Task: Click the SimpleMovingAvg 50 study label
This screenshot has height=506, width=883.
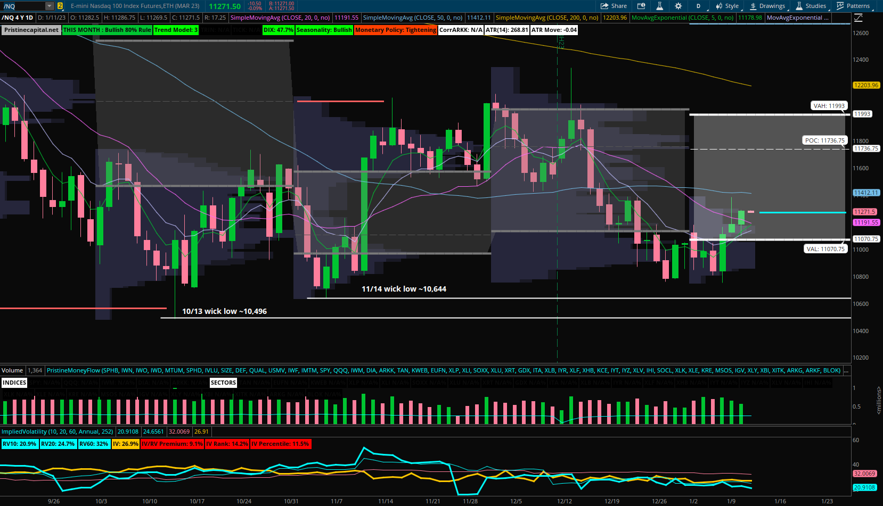Action: (x=413, y=18)
